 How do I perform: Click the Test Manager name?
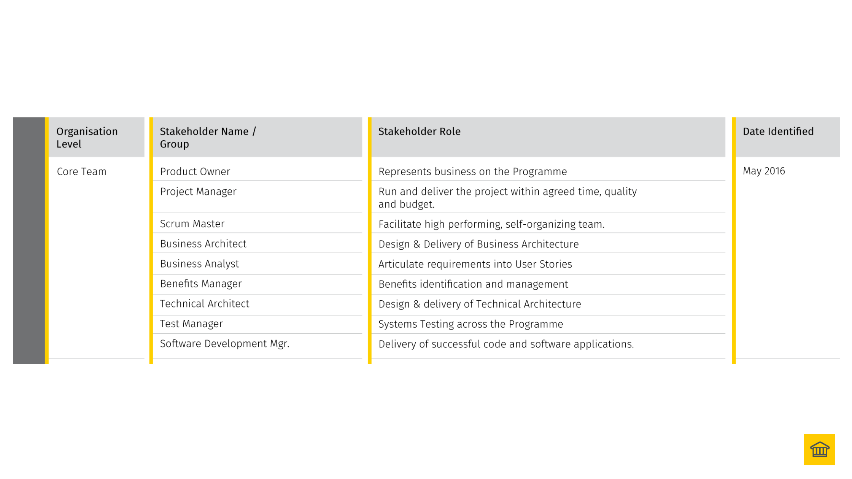click(x=191, y=324)
